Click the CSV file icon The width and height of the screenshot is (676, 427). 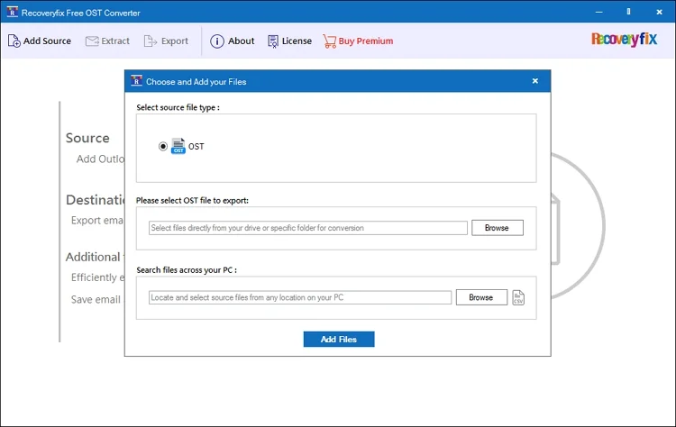(518, 297)
